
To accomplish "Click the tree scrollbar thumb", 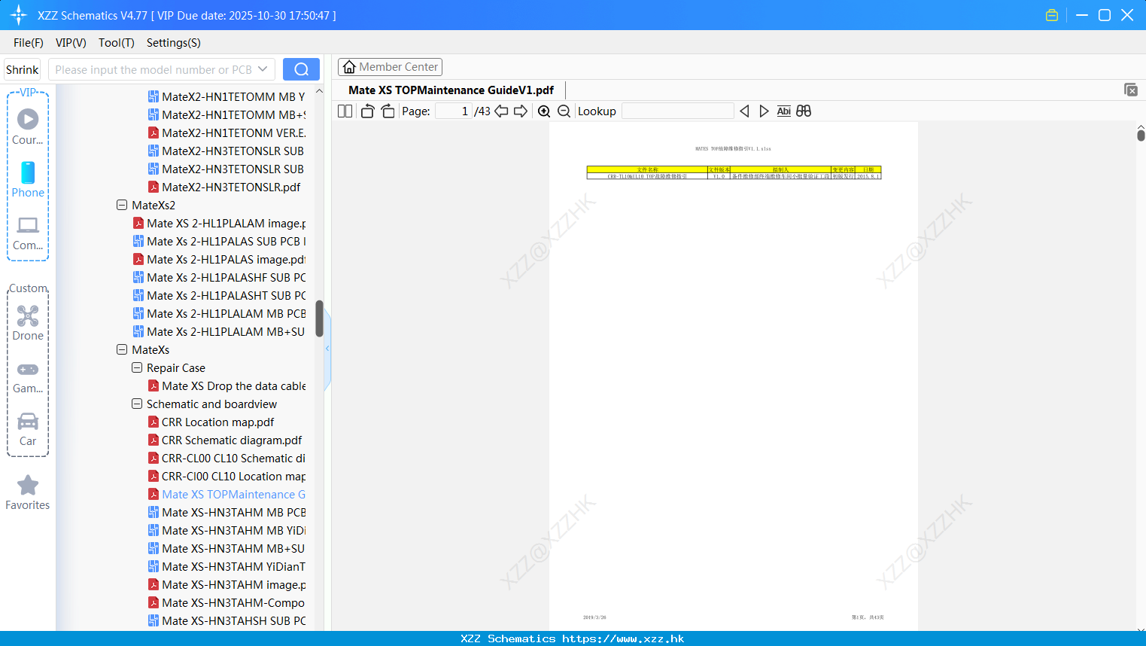I will pyautogui.click(x=319, y=318).
